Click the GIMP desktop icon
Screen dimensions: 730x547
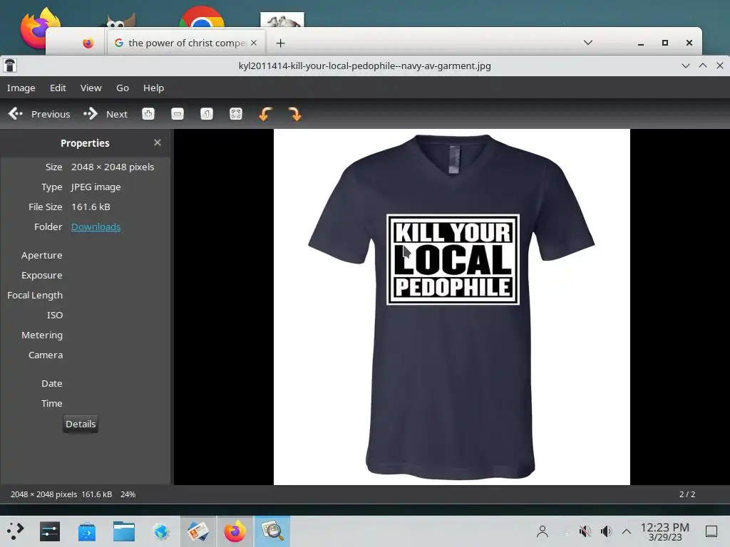[x=121, y=21]
